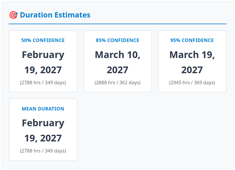
Task: Click the 2788 hrs / 349 days text
Action: 43,83
